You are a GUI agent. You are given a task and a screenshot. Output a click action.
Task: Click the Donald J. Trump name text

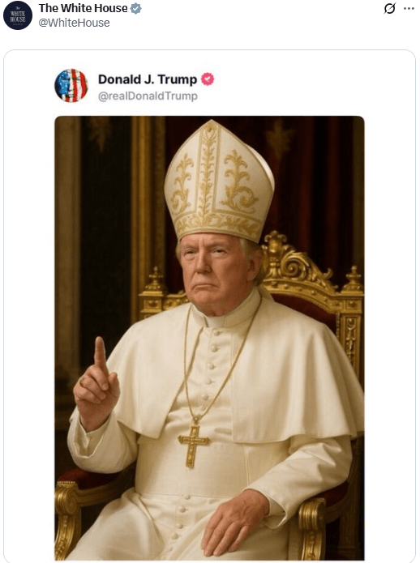(148, 79)
